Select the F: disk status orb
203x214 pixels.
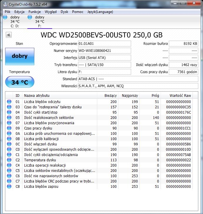(30, 17)
